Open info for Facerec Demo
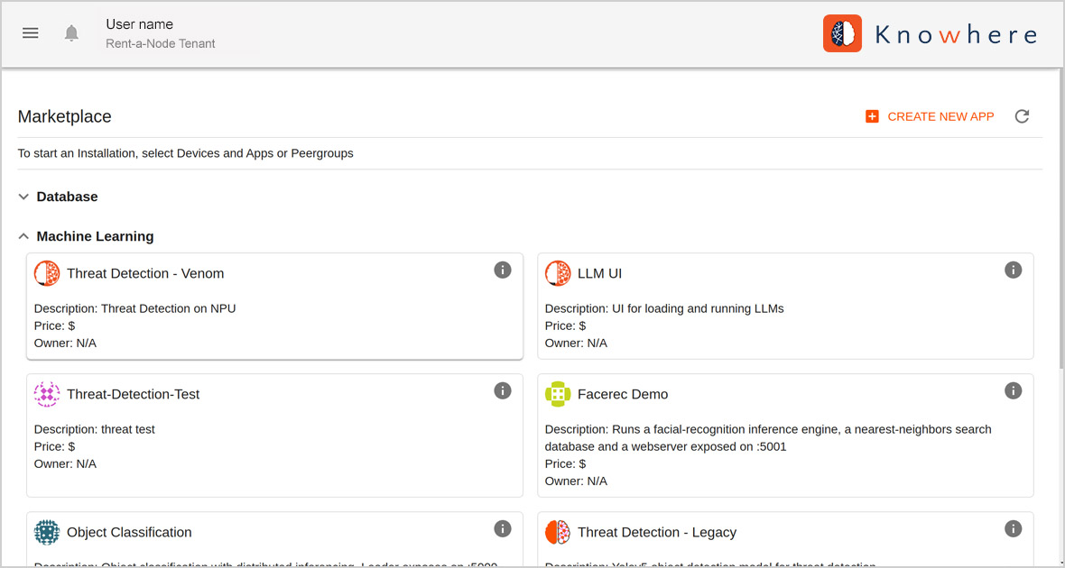This screenshot has width=1065, height=568. (1013, 390)
